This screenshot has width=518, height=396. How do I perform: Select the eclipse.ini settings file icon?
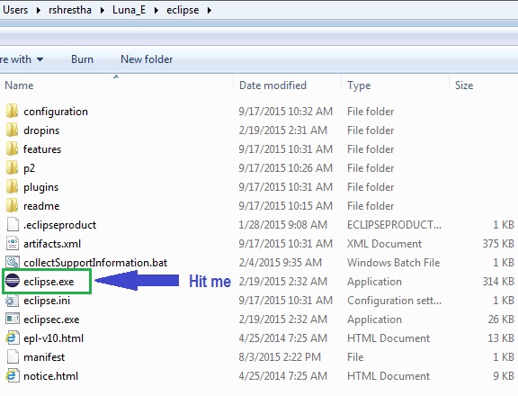(x=13, y=300)
